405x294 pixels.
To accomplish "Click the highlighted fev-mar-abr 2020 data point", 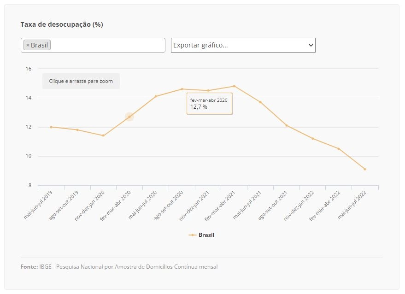I will point(129,117).
